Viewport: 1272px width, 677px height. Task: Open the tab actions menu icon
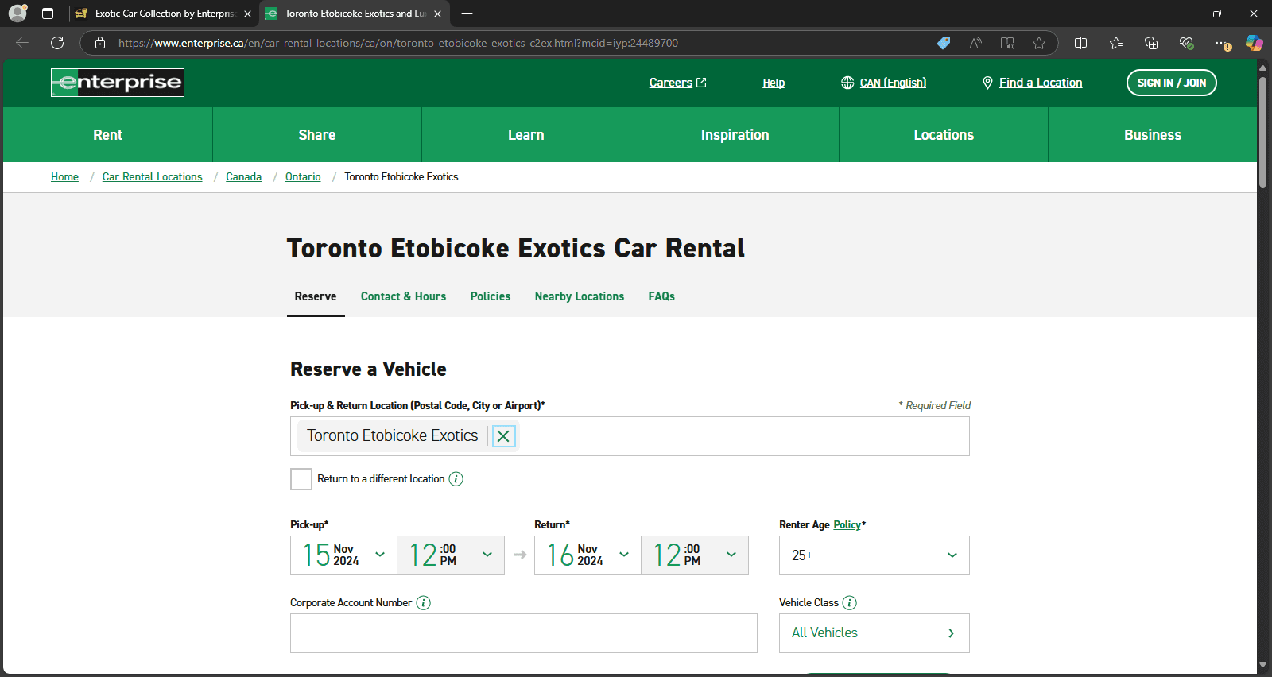click(x=48, y=14)
